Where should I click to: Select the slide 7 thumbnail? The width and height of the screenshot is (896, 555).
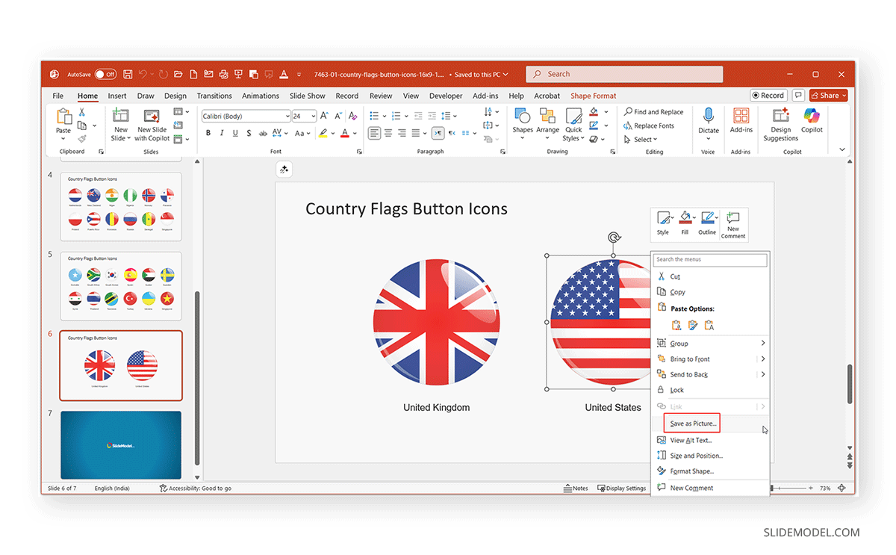tap(120, 445)
